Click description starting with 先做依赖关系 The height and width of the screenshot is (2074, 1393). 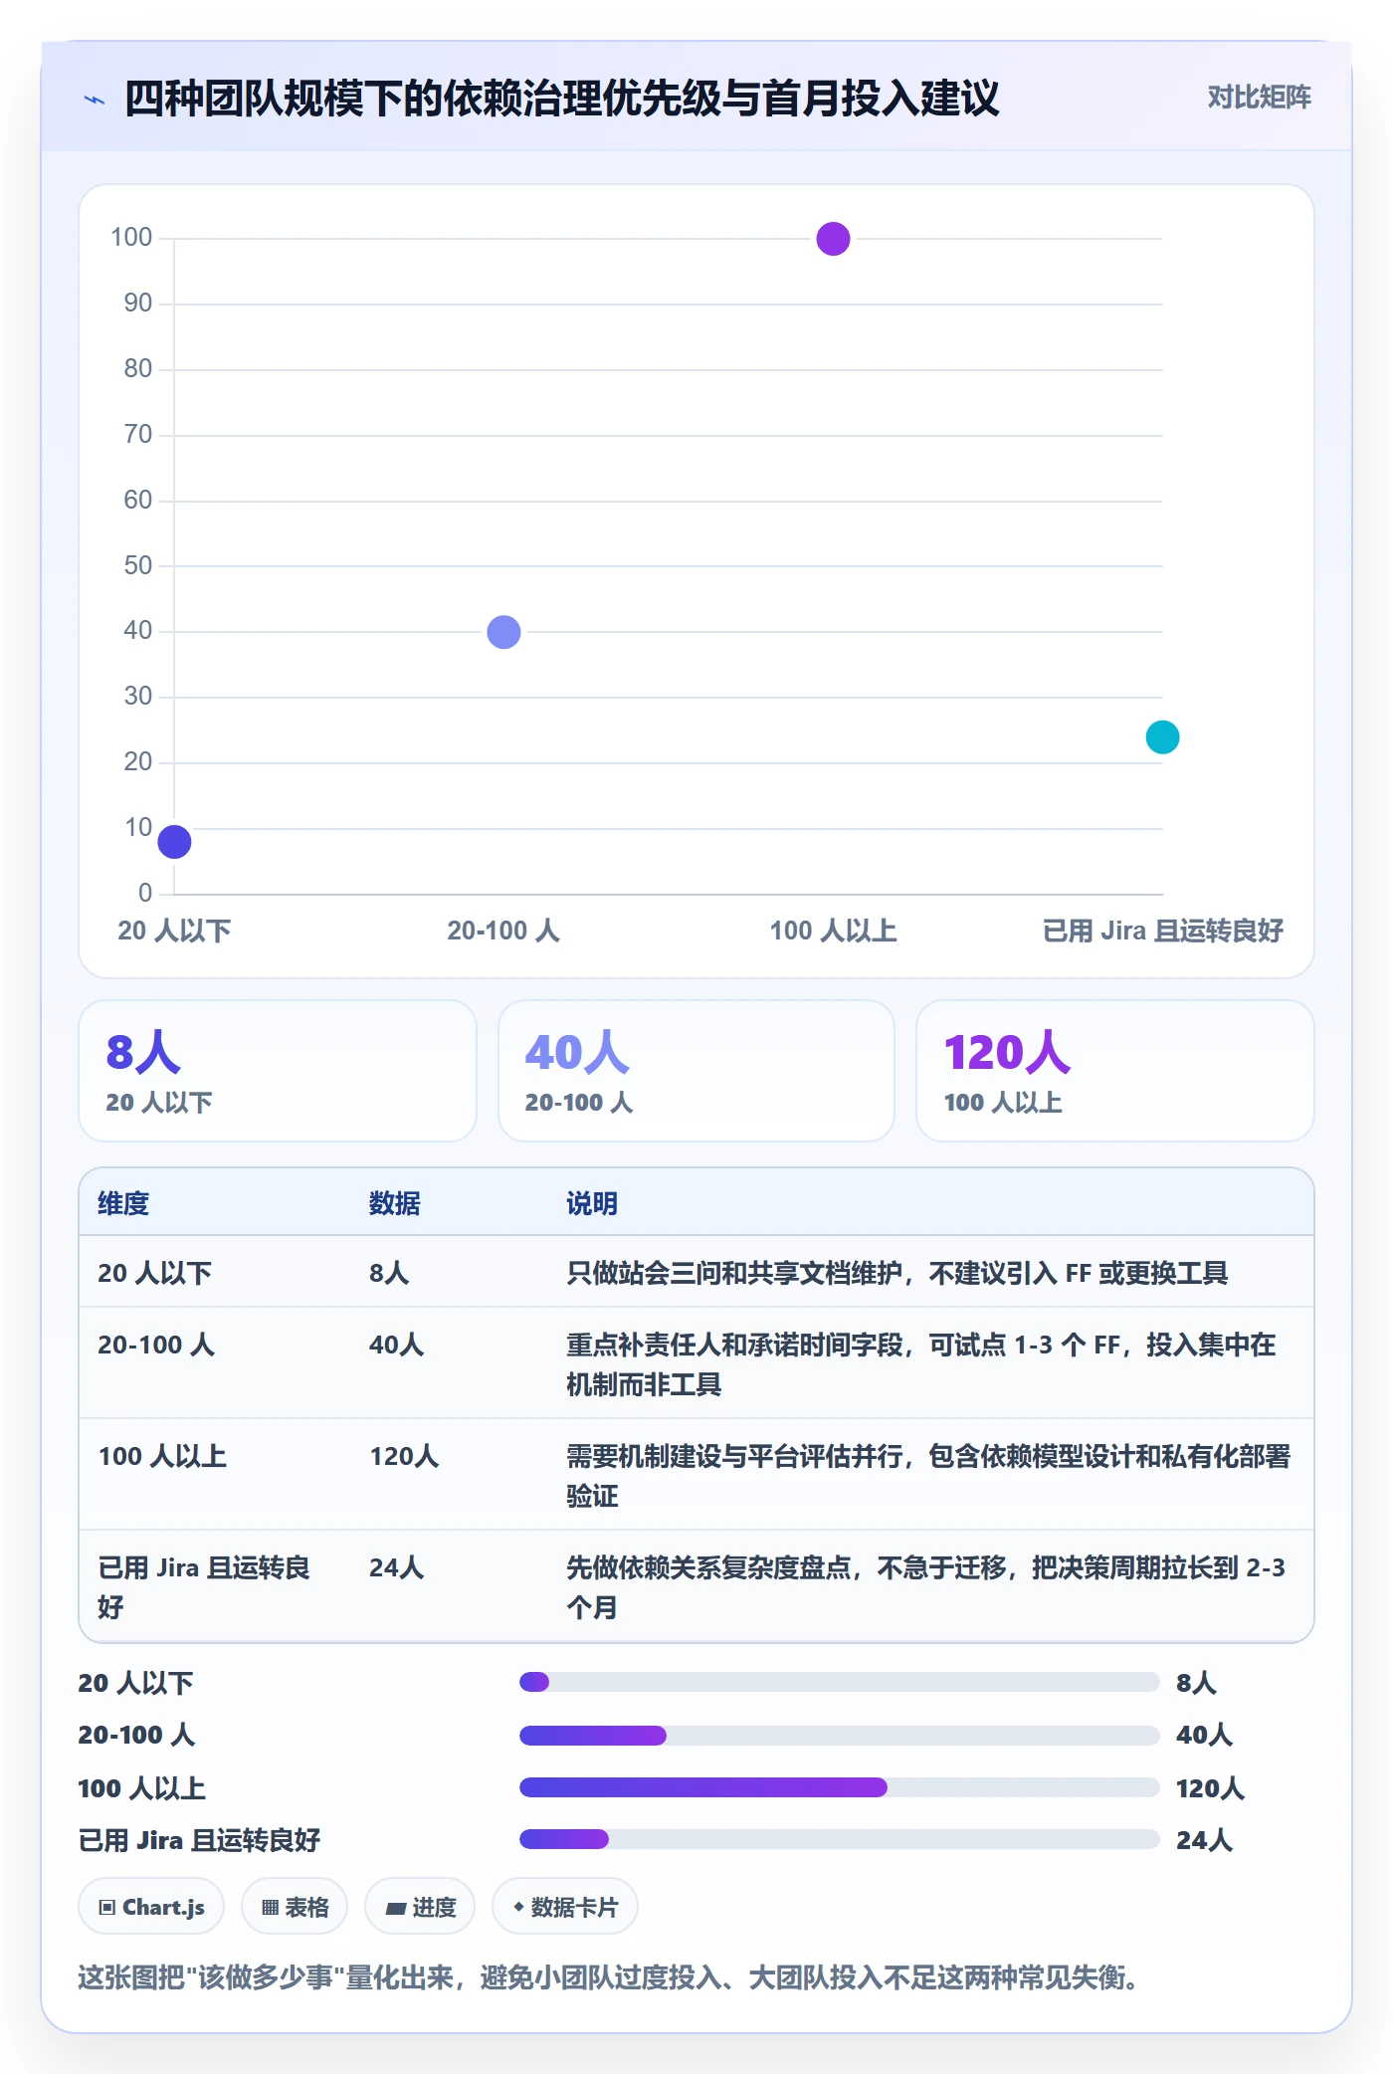tap(925, 1587)
